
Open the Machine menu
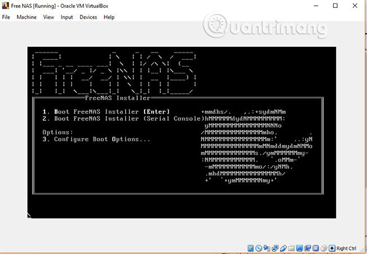pos(27,17)
